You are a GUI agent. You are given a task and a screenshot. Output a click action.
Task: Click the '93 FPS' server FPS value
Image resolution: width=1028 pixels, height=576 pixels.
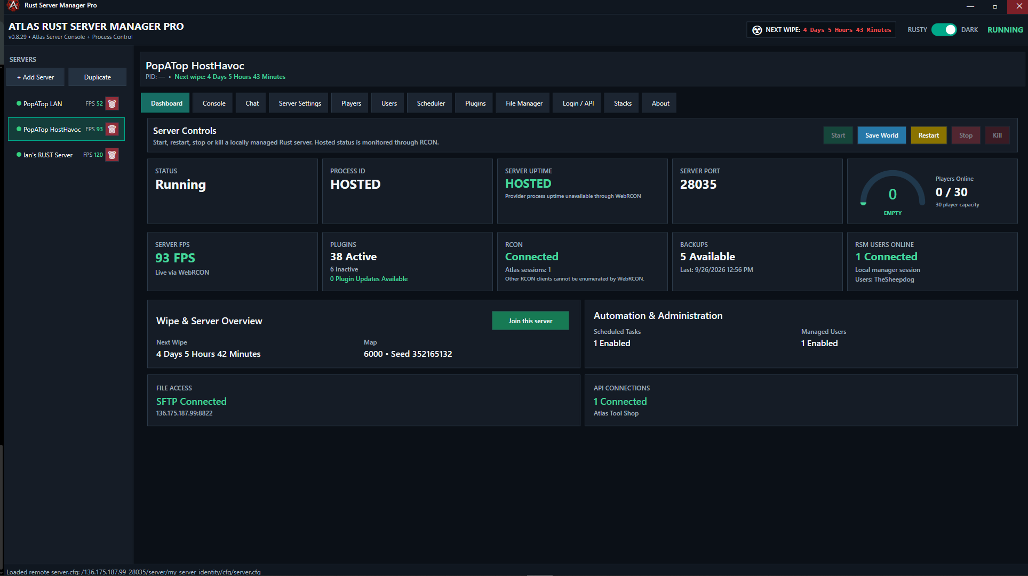pyautogui.click(x=175, y=258)
